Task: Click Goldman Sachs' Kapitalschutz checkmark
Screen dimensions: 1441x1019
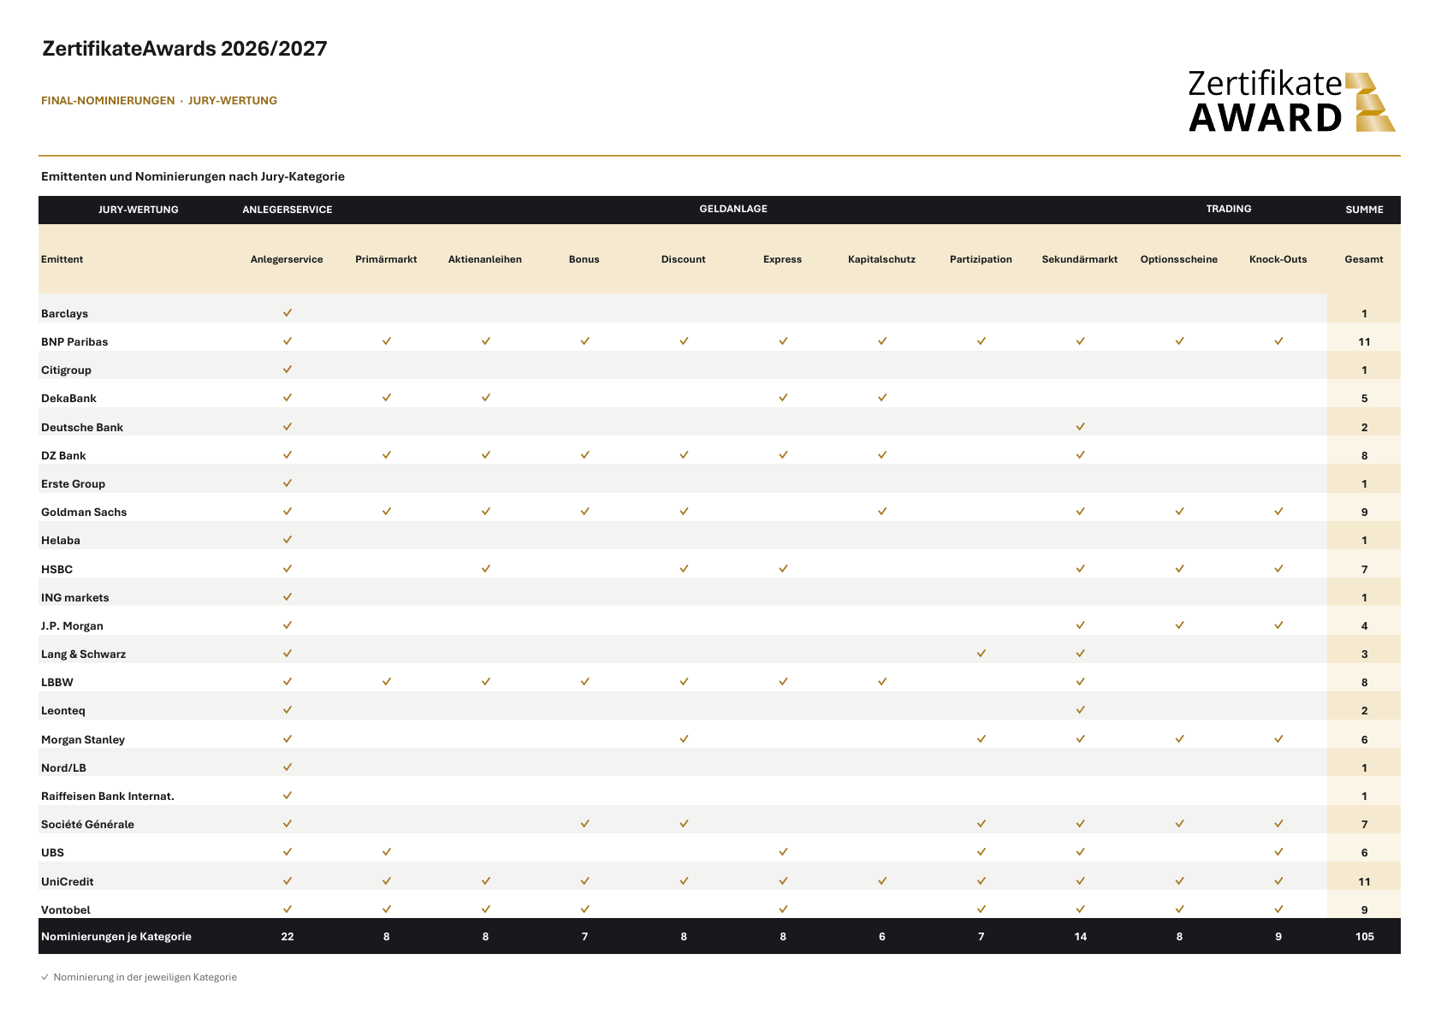Action: [x=882, y=512]
